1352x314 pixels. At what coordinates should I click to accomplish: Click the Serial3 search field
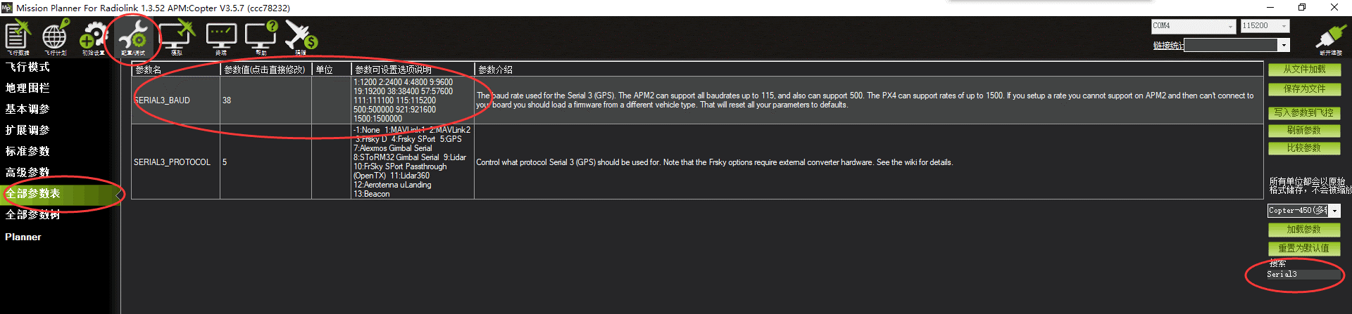pyautogui.click(x=1303, y=275)
